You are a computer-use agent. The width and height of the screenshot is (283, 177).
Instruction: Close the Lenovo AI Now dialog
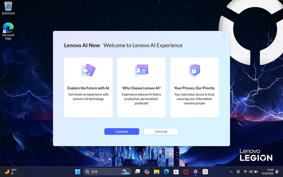click(x=224, y=37)
